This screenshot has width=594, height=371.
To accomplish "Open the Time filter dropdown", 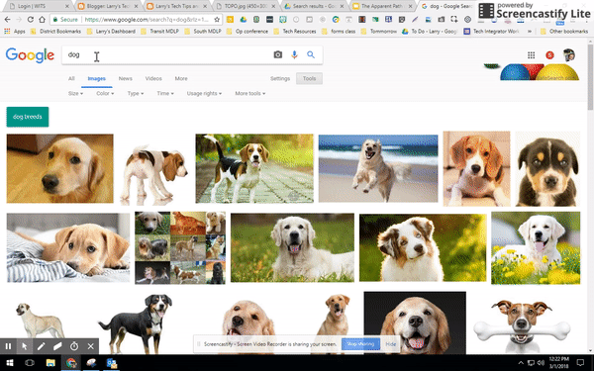I will pos(165,94).
